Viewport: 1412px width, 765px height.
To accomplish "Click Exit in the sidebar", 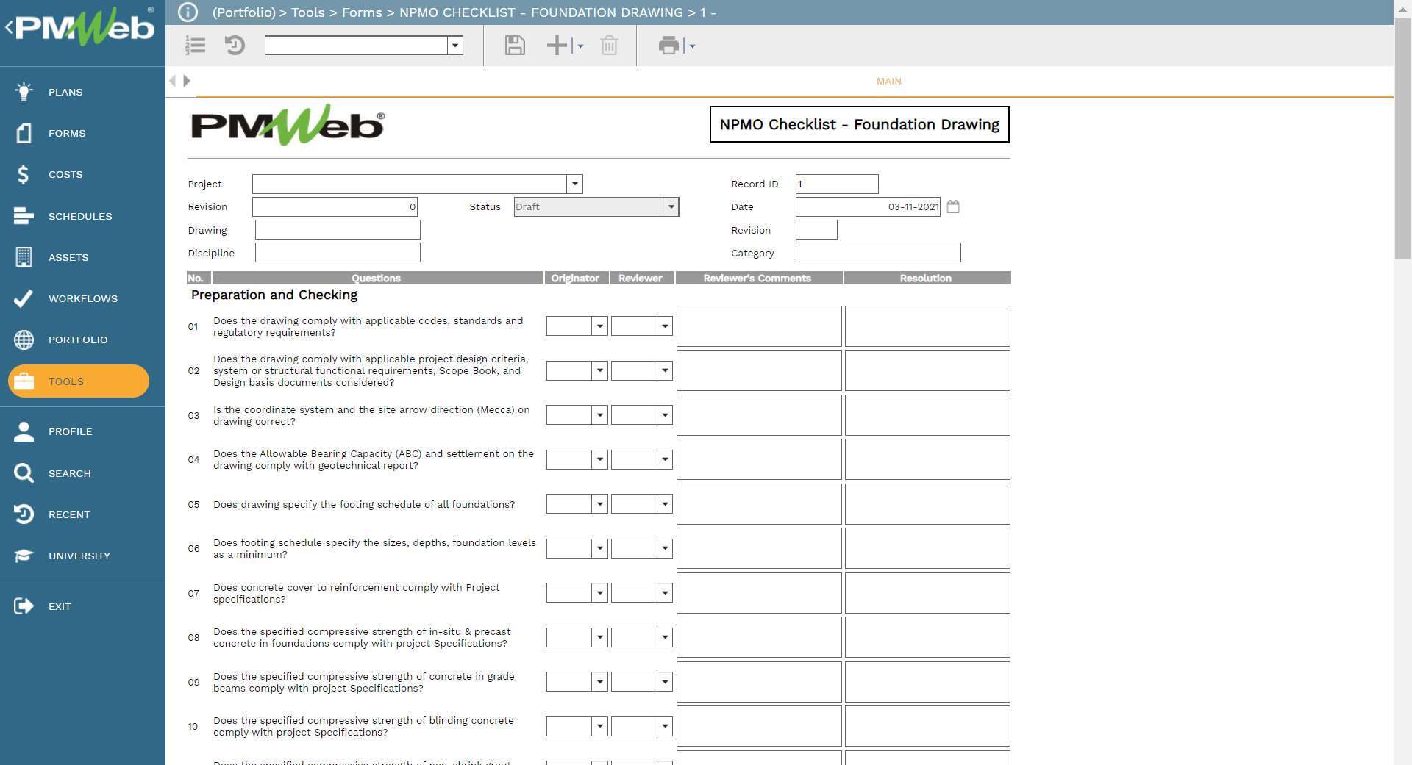I will (59, 606).
